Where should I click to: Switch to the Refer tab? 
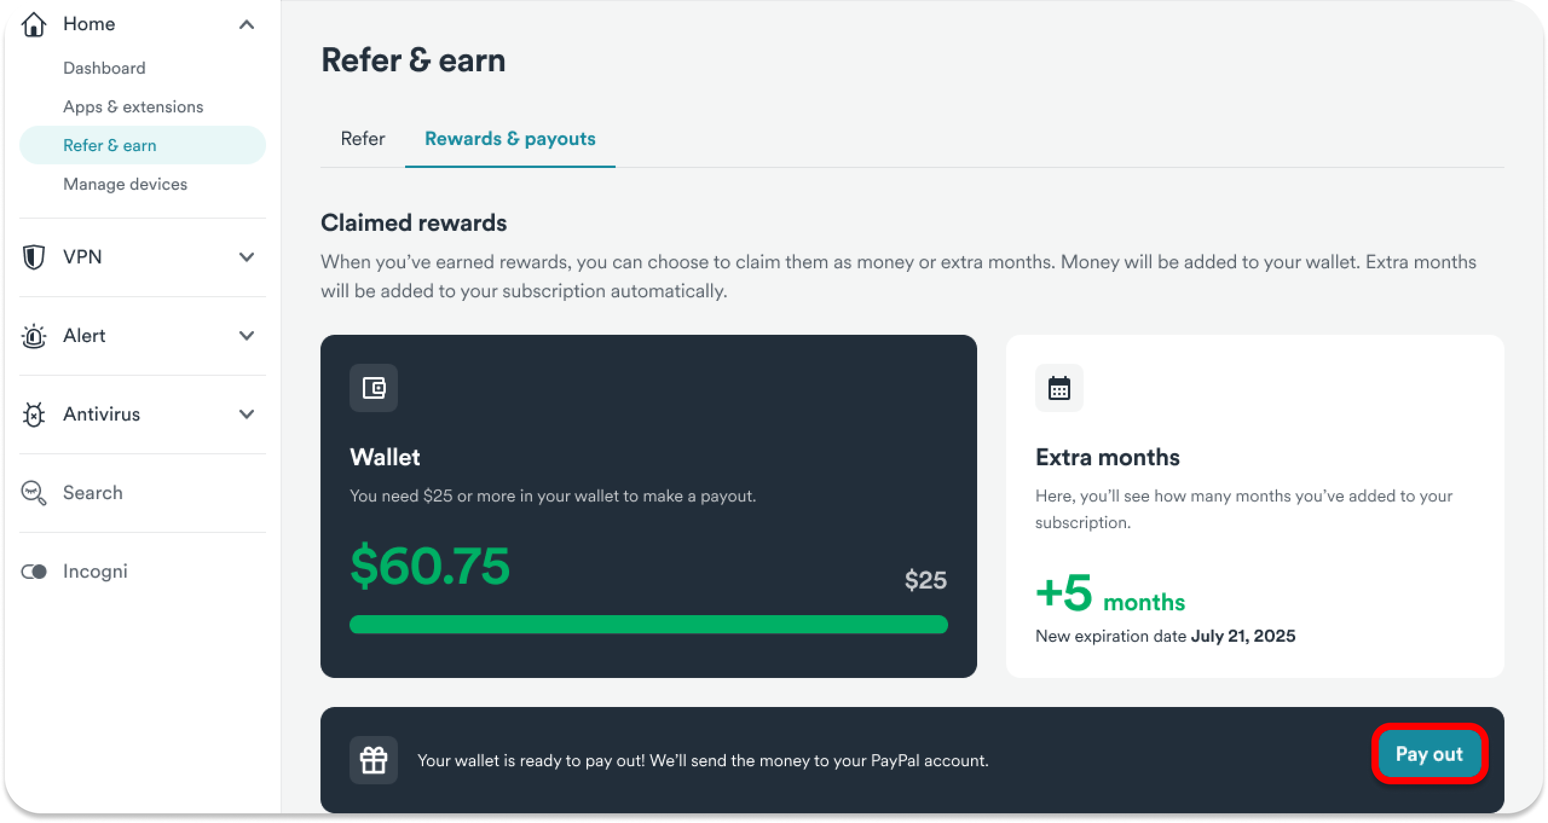coord(363,139)
